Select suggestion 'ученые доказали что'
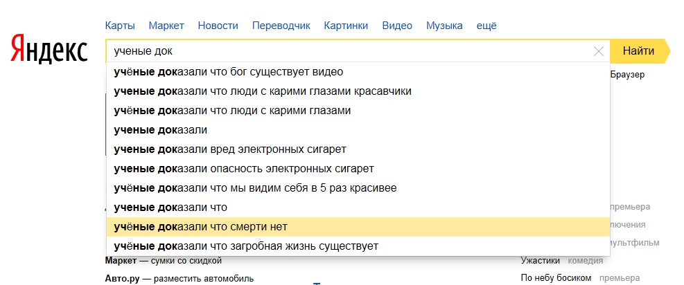 (358, 207)
